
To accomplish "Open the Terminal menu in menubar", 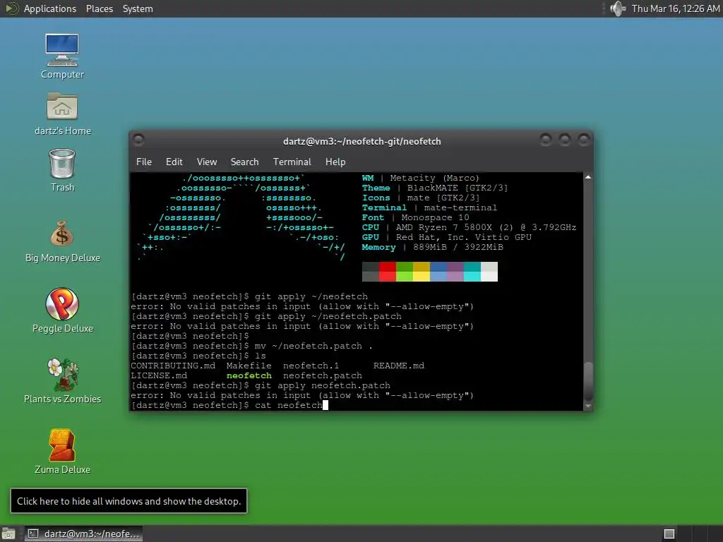I will (x=292, y=162).
